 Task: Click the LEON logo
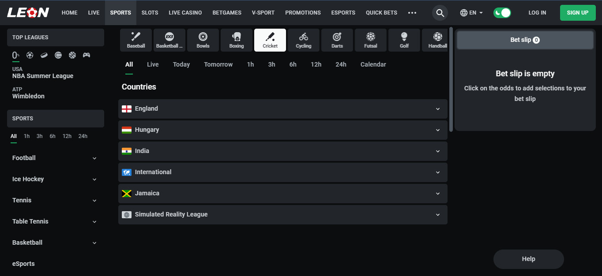28,13
